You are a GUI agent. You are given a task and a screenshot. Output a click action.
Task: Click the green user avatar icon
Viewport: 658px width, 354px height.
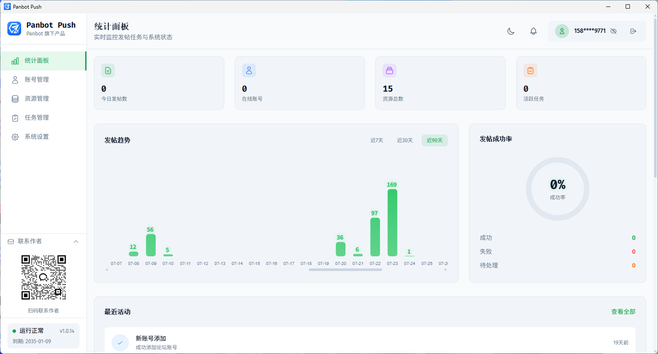click(x=562, y=31)
